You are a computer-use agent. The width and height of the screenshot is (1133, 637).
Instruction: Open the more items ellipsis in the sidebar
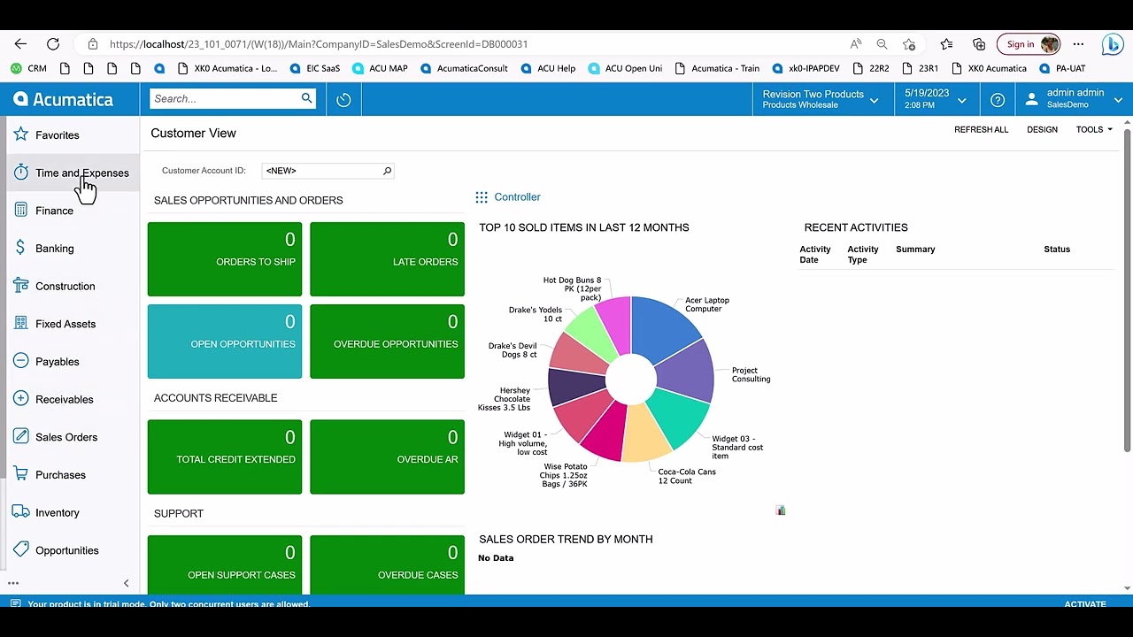tap(13, 583)
